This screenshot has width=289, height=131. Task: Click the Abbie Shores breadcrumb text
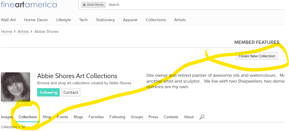click(46, 31)
